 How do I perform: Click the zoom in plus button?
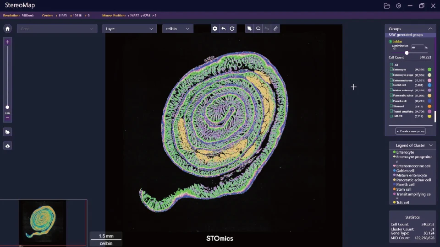point(7,42)
